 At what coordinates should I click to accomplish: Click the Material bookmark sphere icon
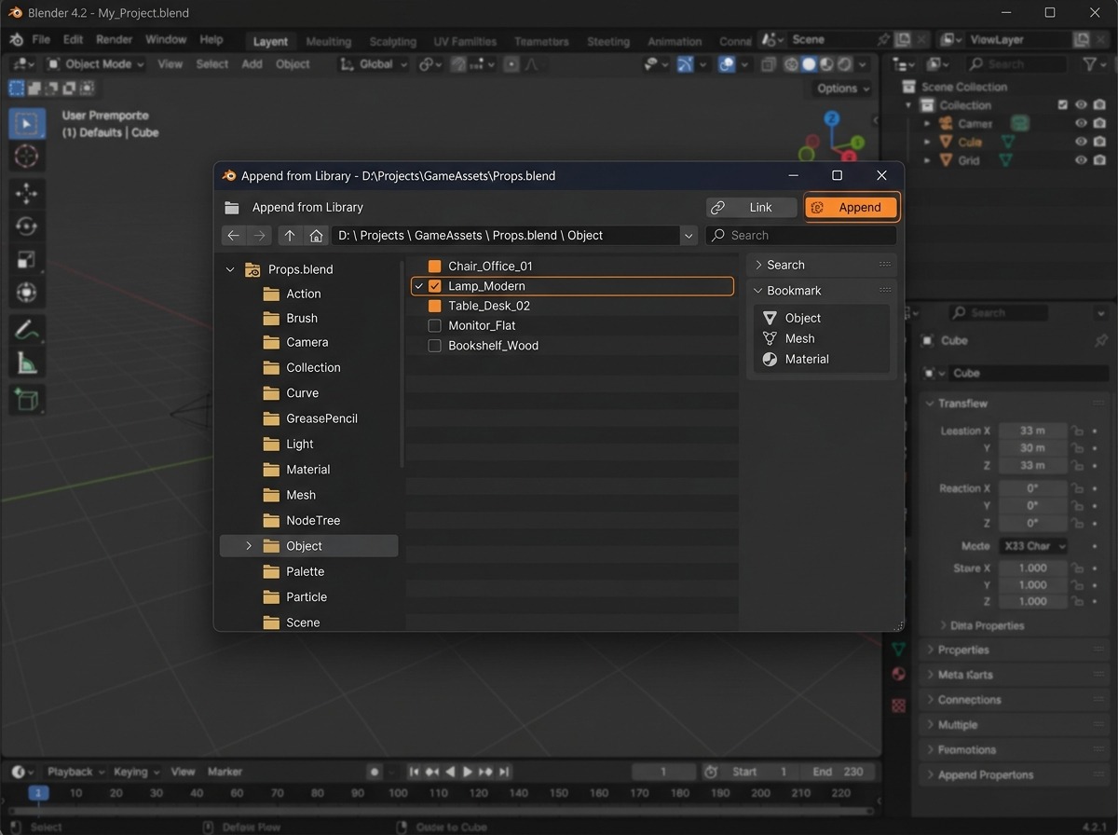[770, 359]
